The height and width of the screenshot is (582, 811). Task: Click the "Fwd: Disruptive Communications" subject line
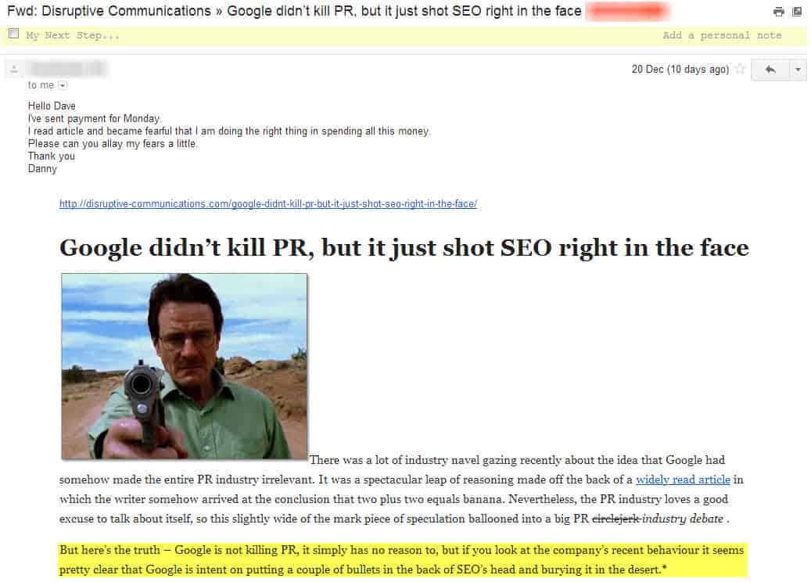point(294,11)
